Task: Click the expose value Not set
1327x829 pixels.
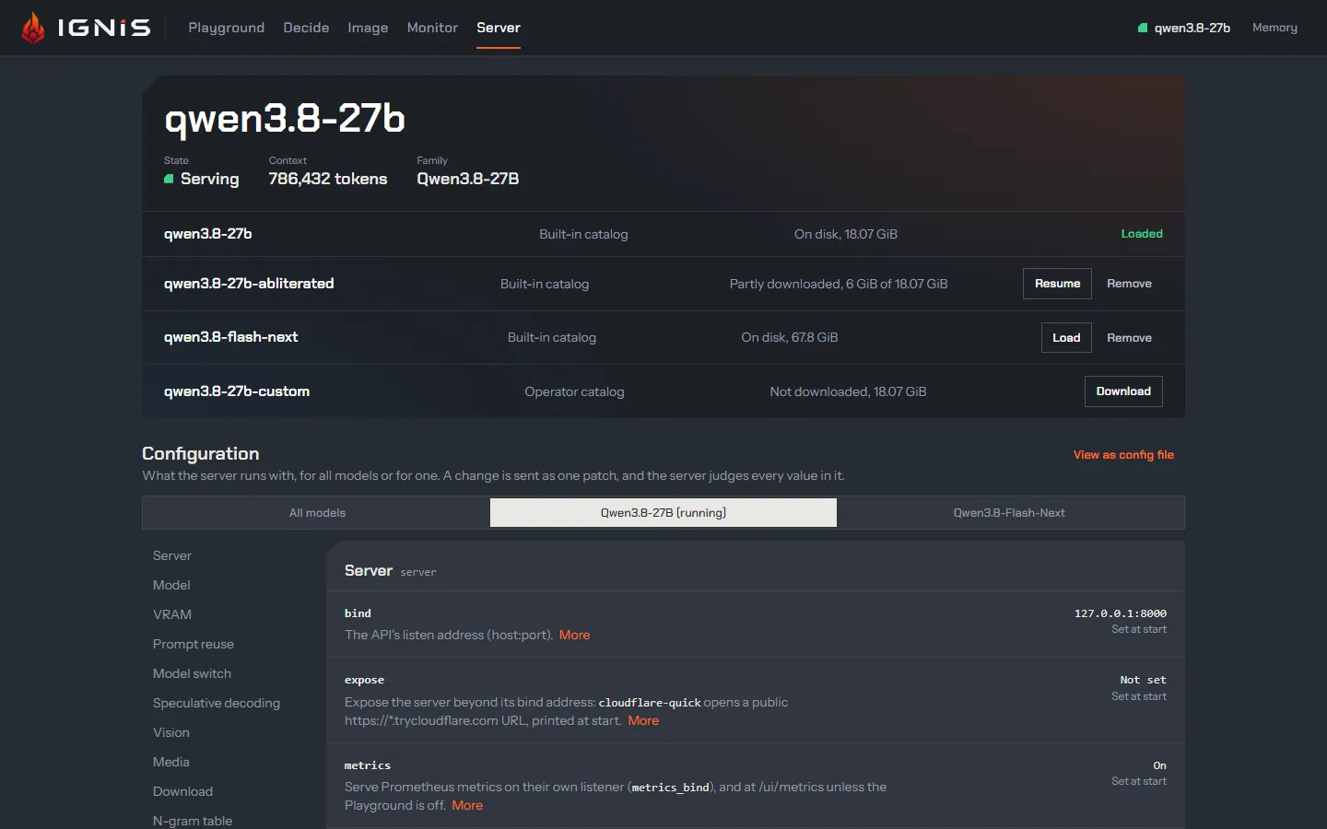Action: (1144, 680)
